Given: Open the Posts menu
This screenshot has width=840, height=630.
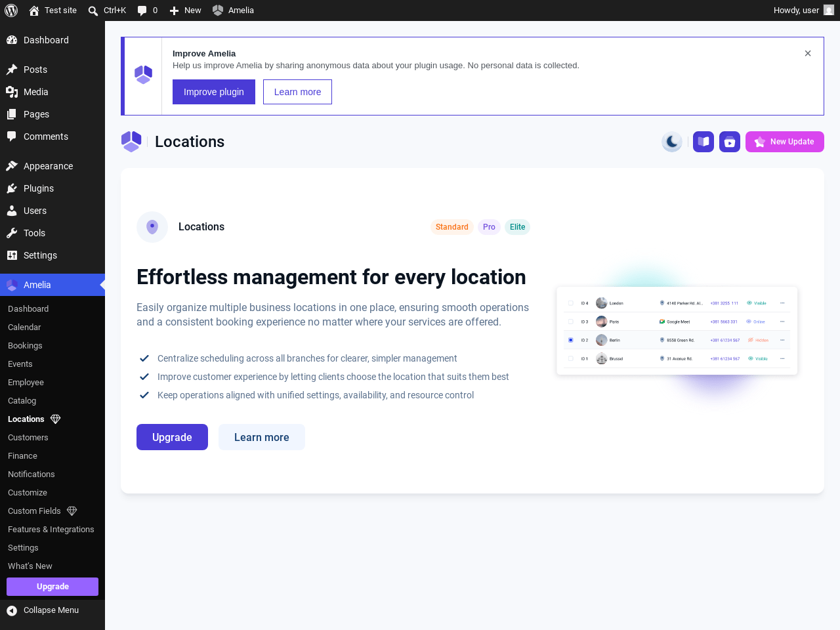Looking at the screenshot, I should click(x=52, y=70).
